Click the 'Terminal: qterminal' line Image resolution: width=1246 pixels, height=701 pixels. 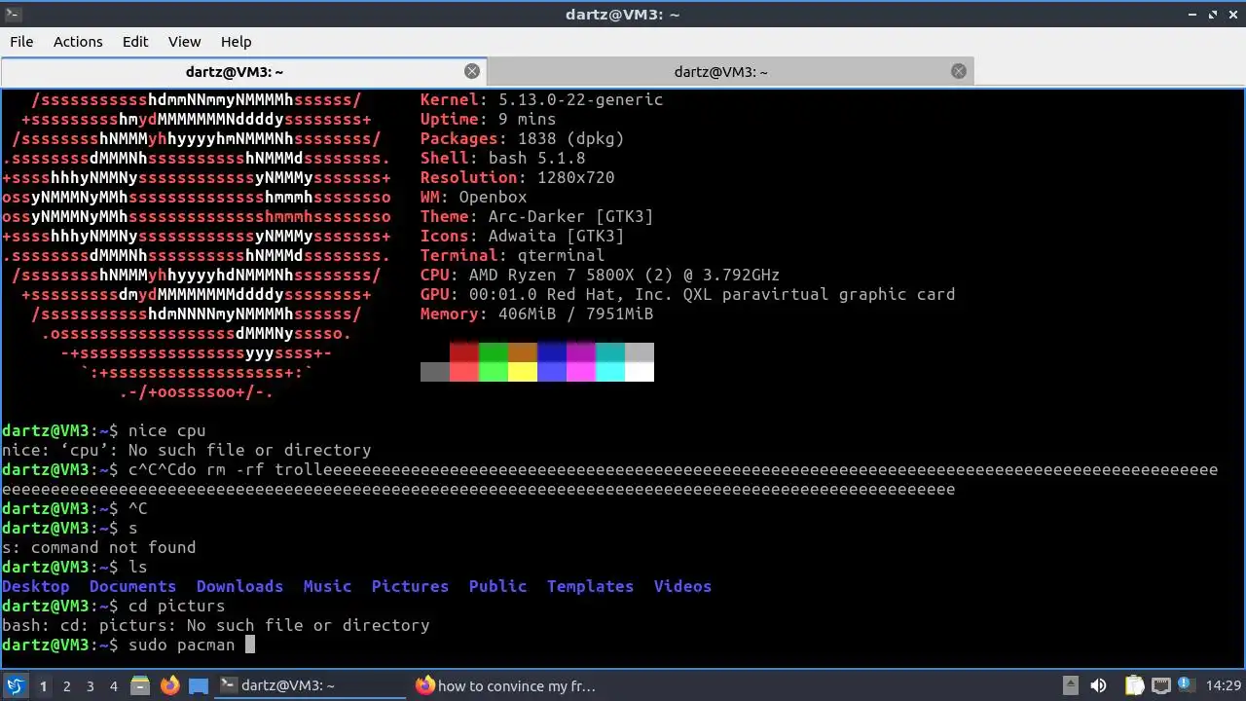[512, 255]
